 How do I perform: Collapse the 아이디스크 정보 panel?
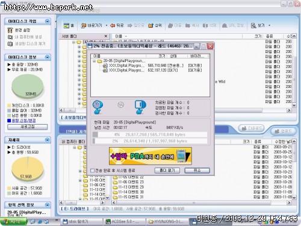coord(47,57)
